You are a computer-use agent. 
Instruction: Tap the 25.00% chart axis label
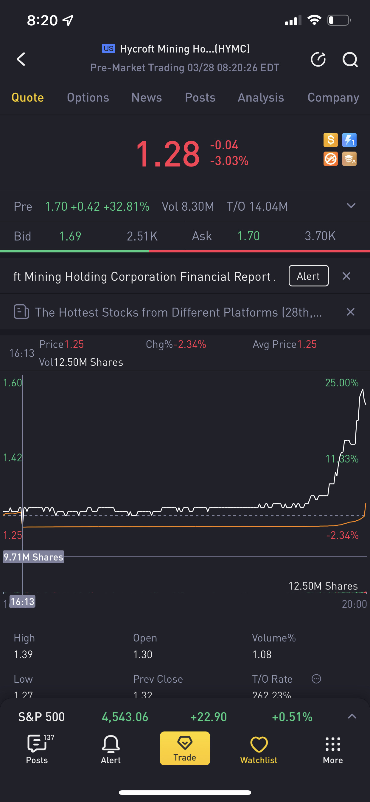342,383
